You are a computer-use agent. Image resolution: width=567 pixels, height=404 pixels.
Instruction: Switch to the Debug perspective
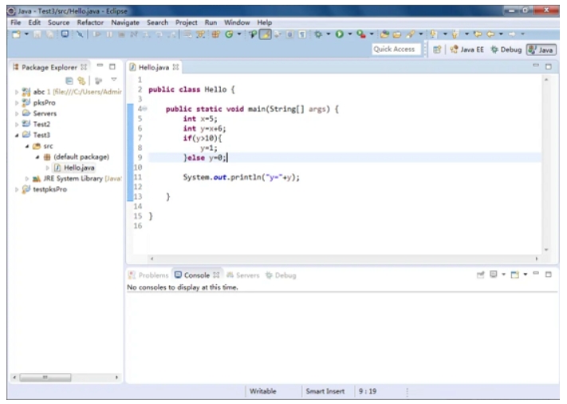point(506,50)
